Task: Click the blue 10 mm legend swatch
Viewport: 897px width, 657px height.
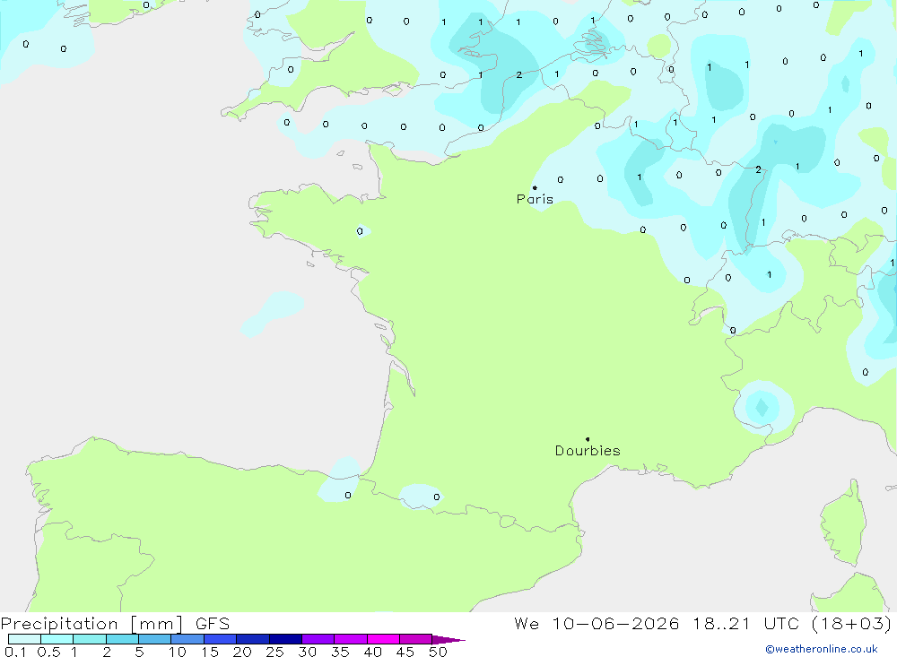Action: point(187,639)
